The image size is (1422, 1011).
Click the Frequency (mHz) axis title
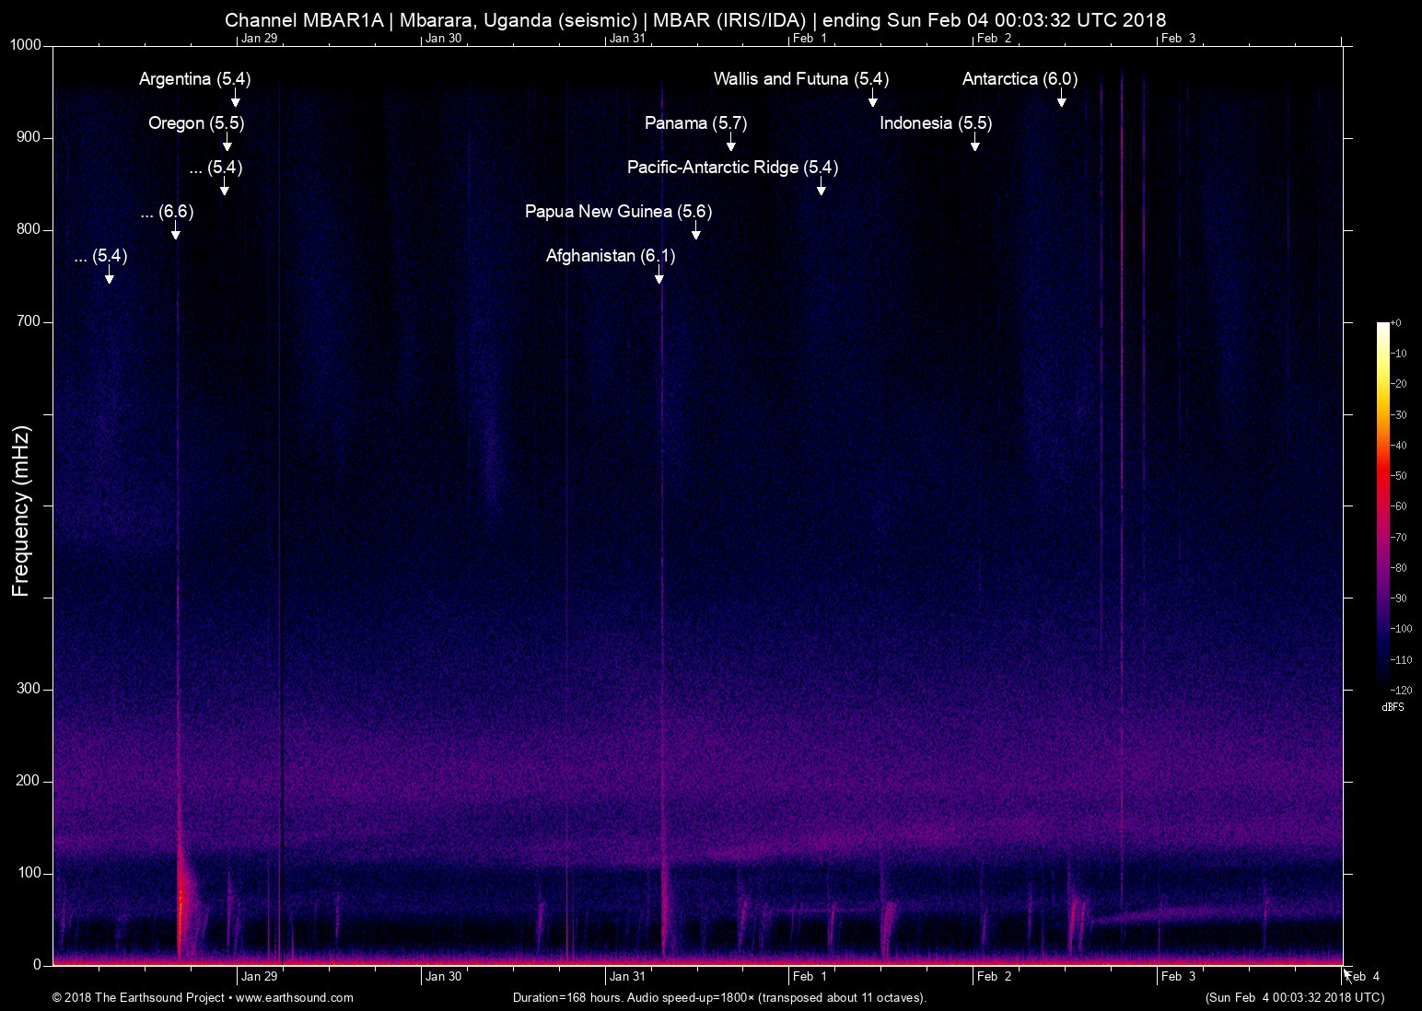coord(20,511)
